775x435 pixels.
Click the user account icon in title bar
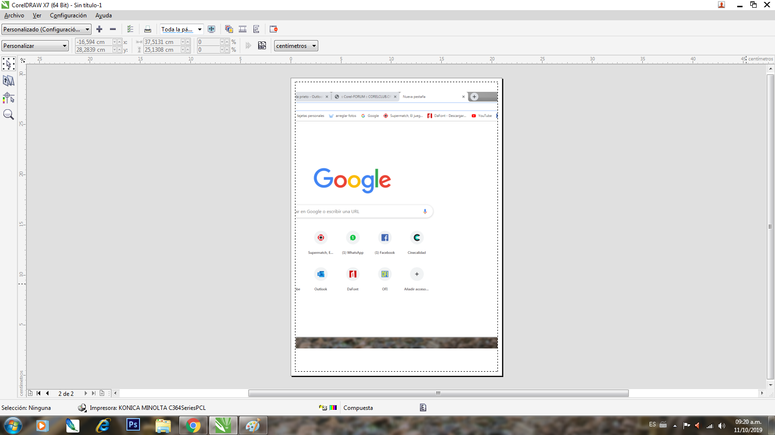point(721,5)
